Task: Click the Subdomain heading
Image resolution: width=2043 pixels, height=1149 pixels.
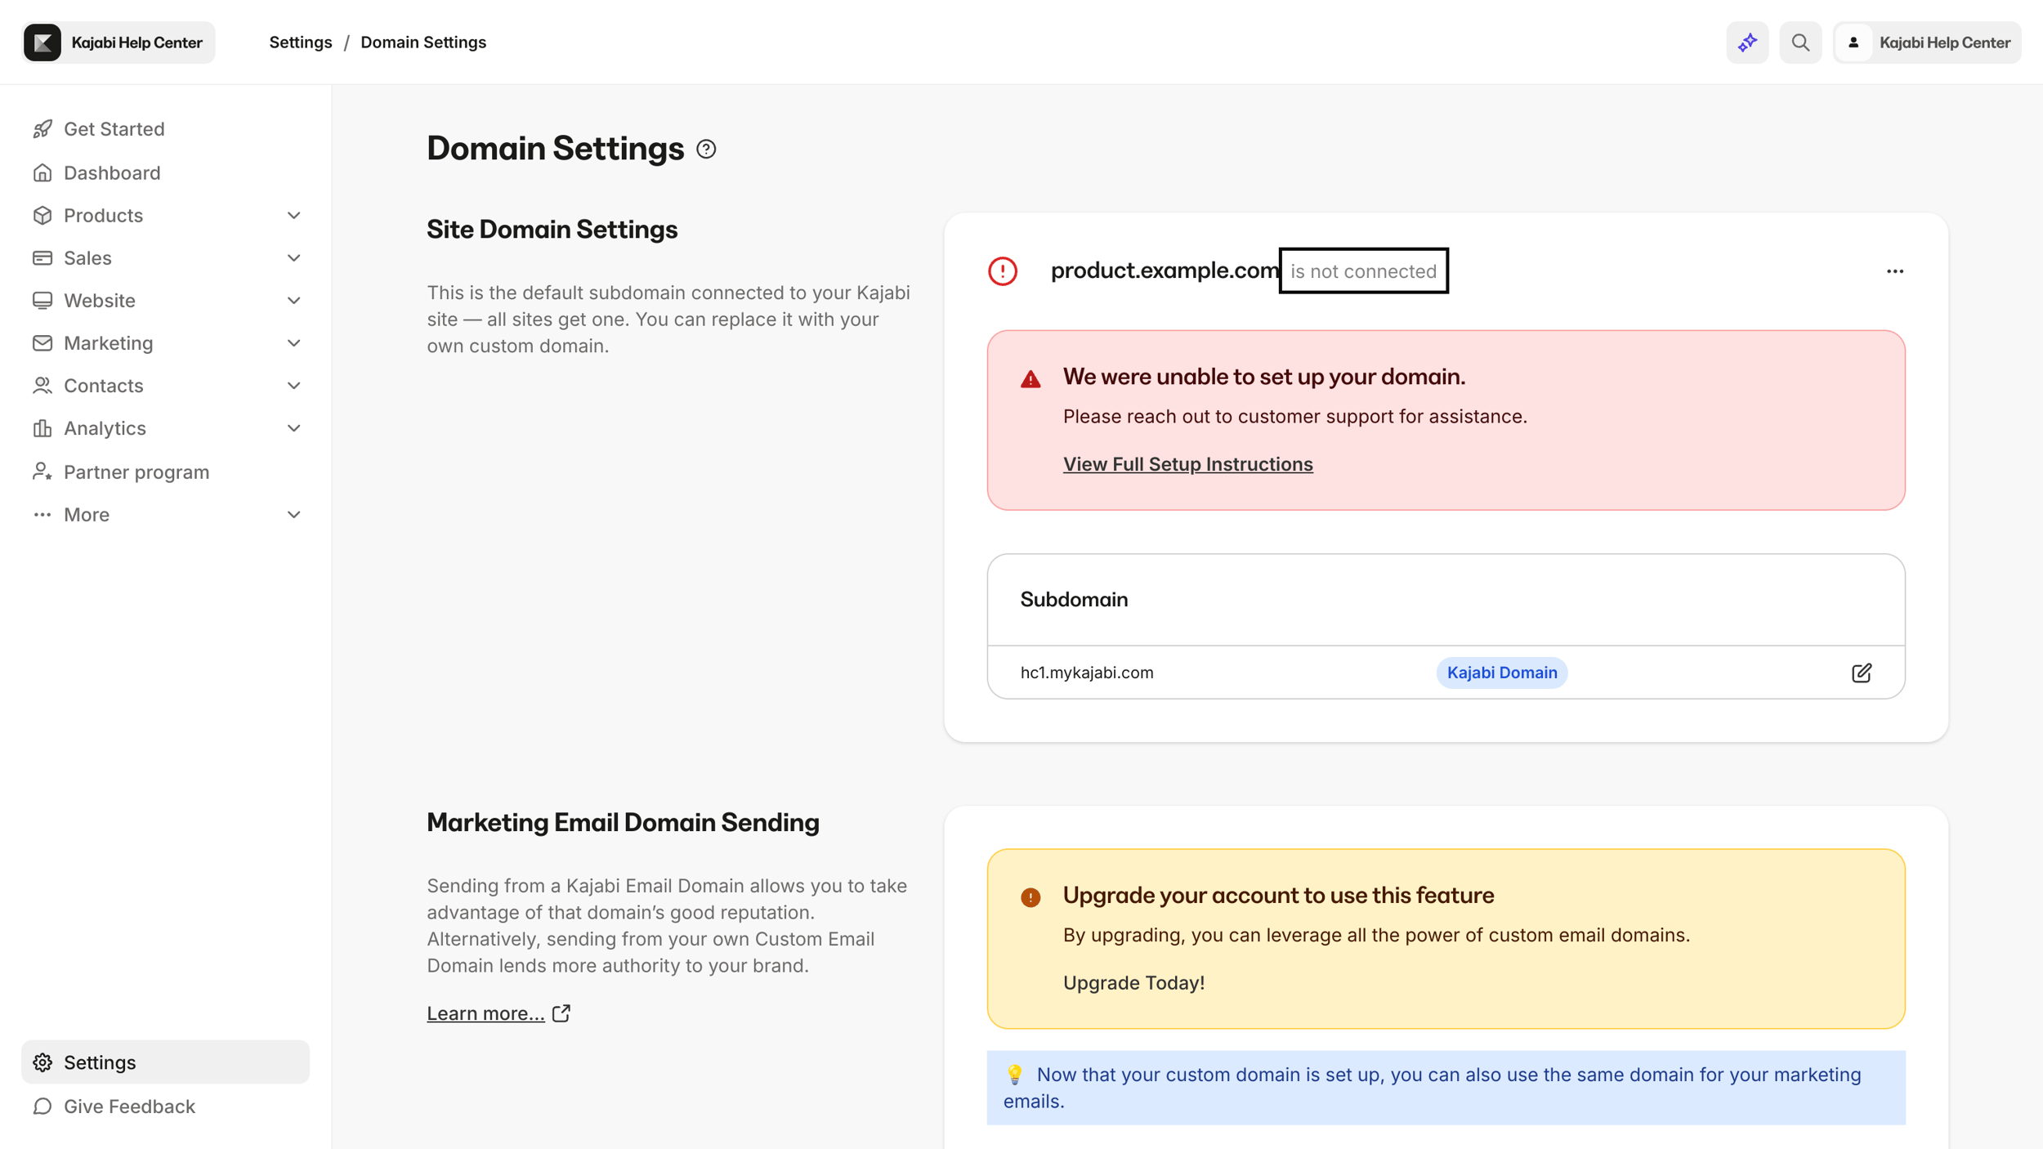Action: click(x=1074, y=599)
